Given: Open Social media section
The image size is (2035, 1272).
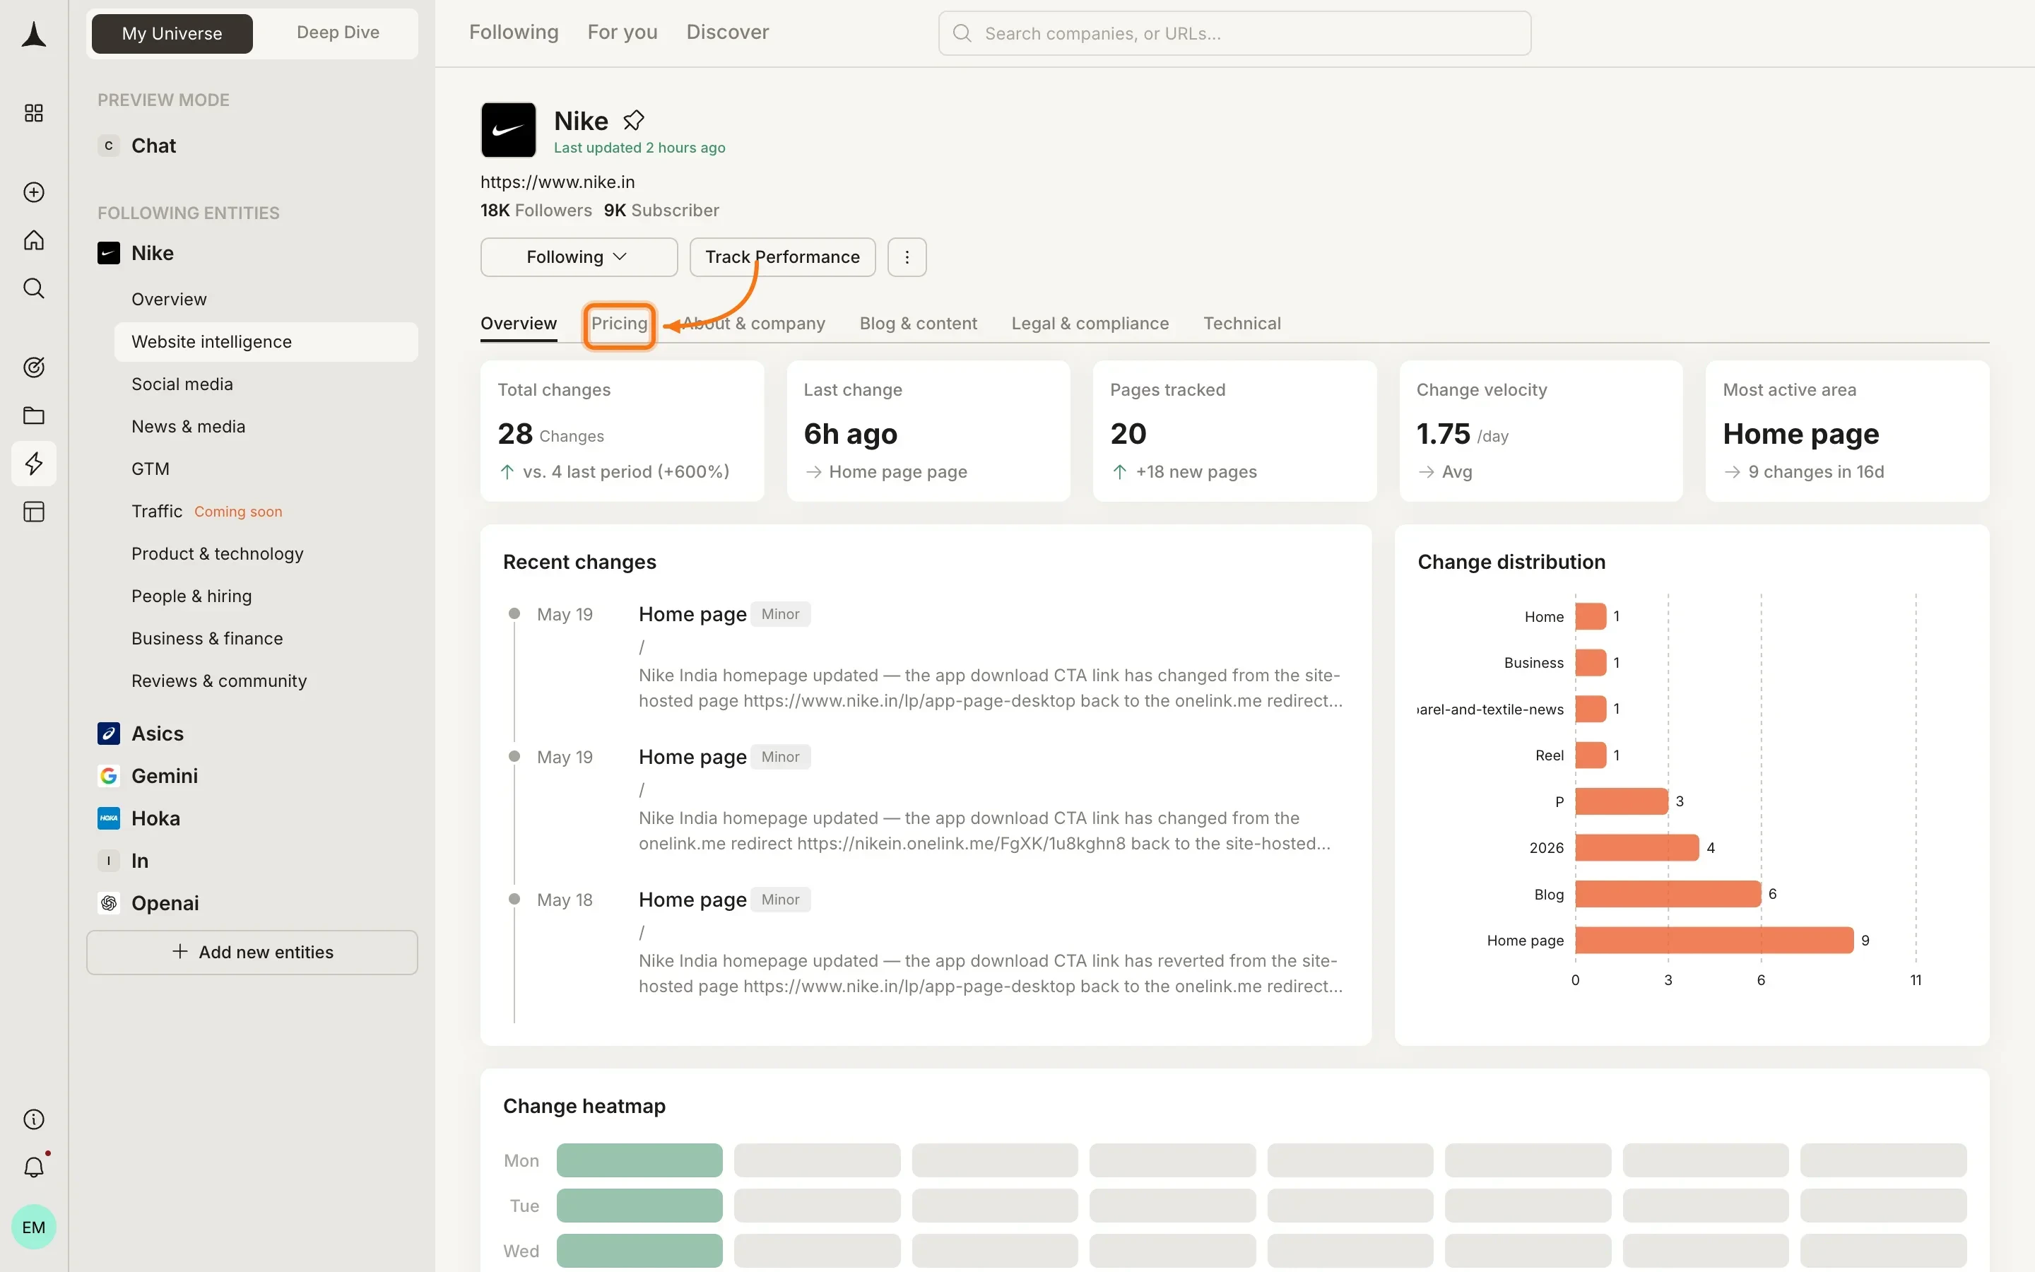Looking at the screenshot, I should (x=182, y=384).
